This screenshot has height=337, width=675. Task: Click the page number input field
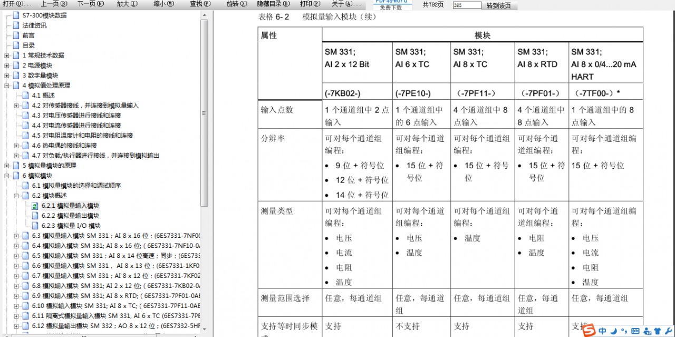click(467, 5)
